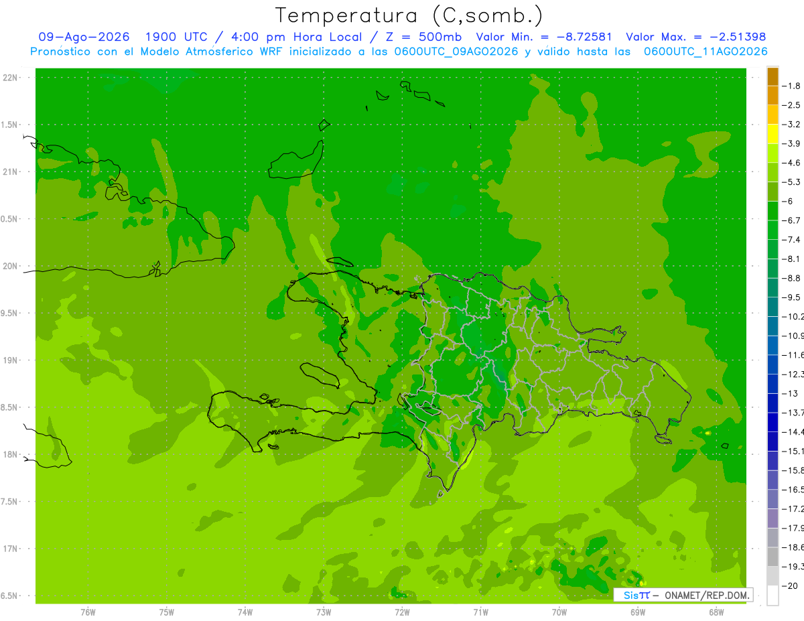Viewport: 804px width, 621px height.
Task: Pick the yellow swatch between -3.2 and -3.9
Action: coord(773,134)
